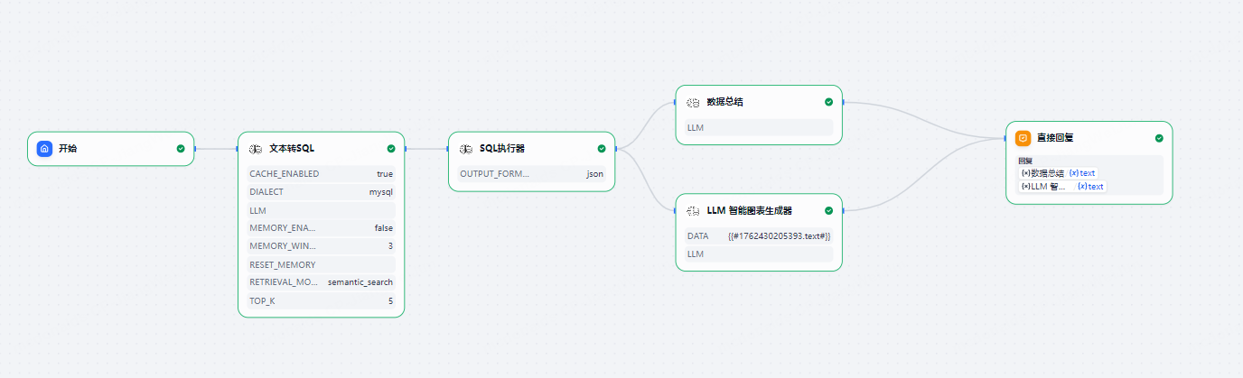
Task: Select the DIALECT mysql parameter row
Action: tap(321, 191)
